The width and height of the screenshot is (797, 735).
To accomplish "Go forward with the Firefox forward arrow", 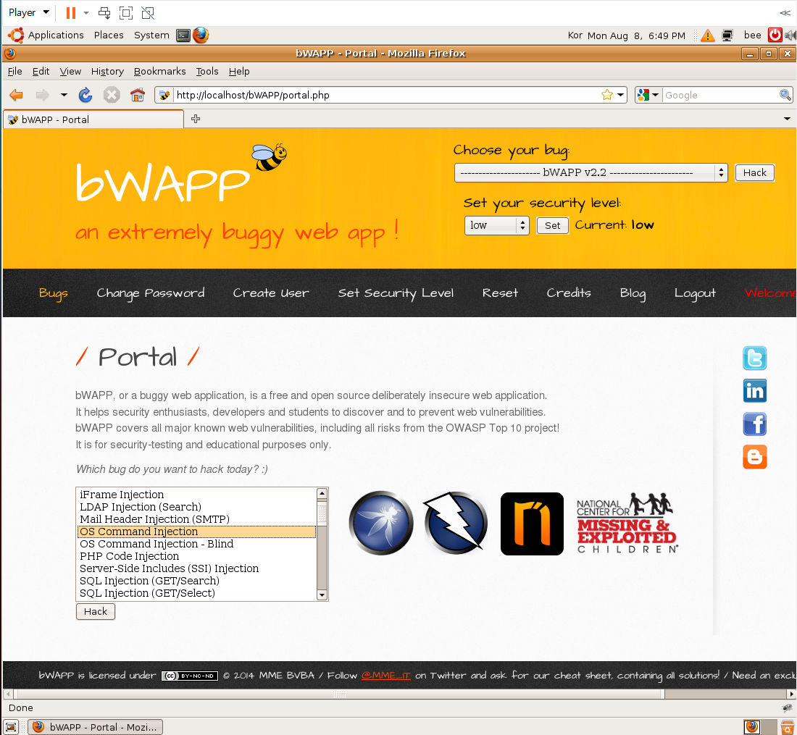I will point(42,95).
